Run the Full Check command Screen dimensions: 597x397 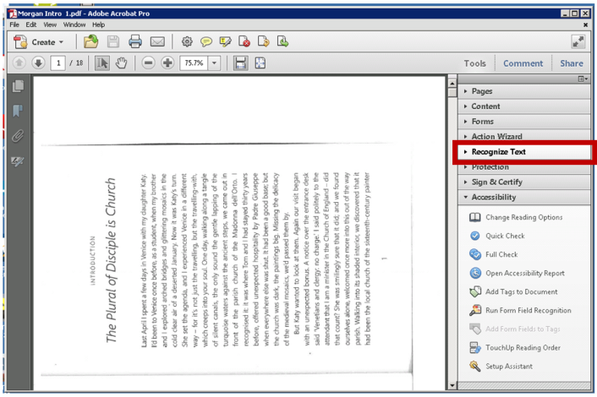tap(501, 254)
